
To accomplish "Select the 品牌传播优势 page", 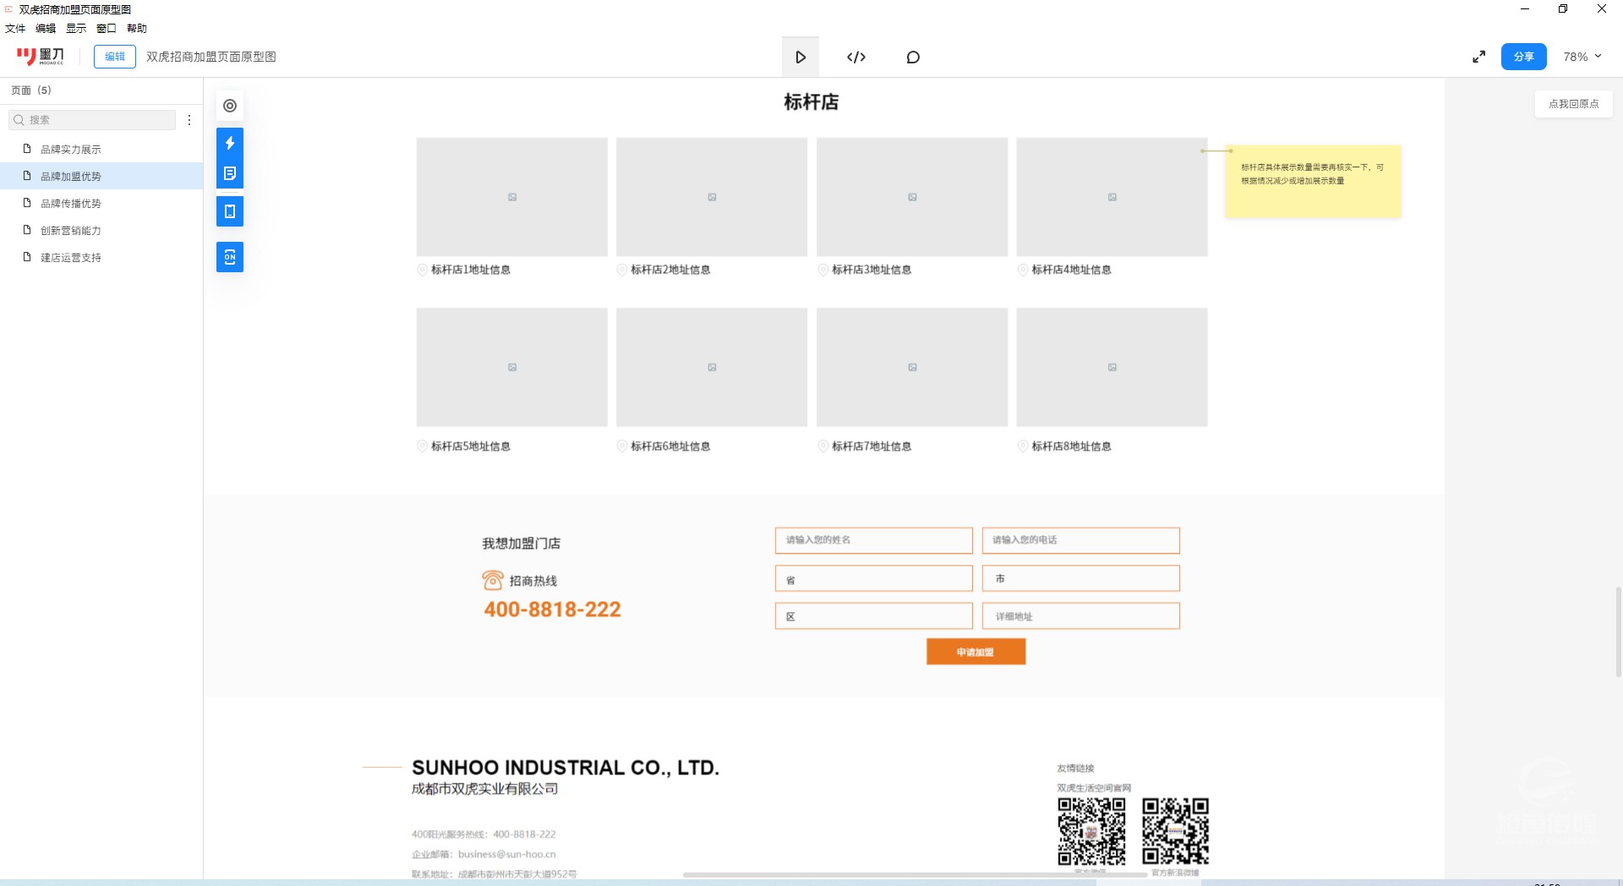I will click(x=71, y=204).
